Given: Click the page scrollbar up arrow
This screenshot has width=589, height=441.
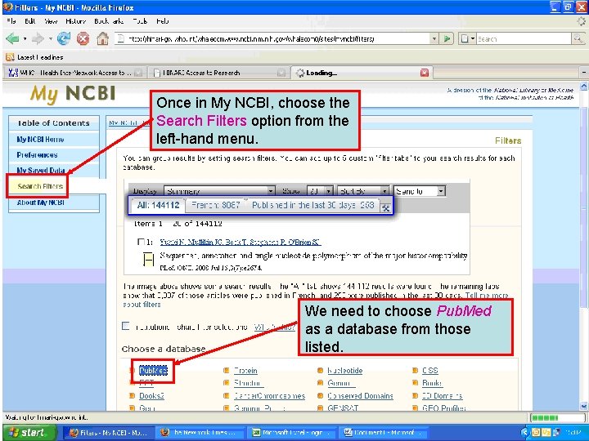Looking at the screenshot, I should click(583, 87).
